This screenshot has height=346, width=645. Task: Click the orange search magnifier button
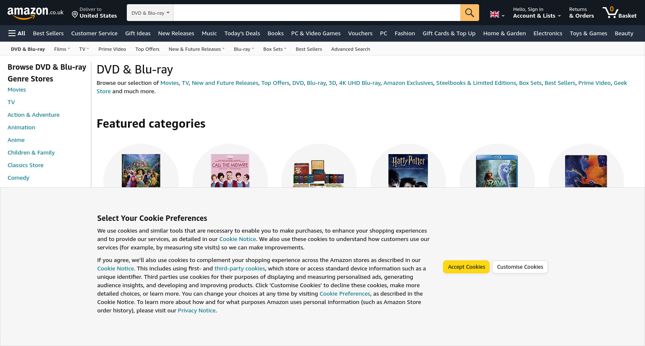coord(469,13)
